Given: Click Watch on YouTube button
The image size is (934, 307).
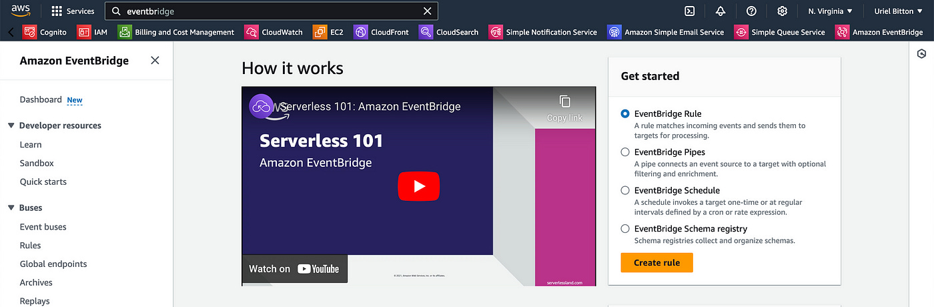Looking at the screenshot, I should pos(294,269).
